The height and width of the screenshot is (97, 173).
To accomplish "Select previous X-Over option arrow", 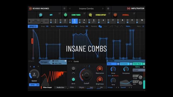I will (x=117, y=88).
